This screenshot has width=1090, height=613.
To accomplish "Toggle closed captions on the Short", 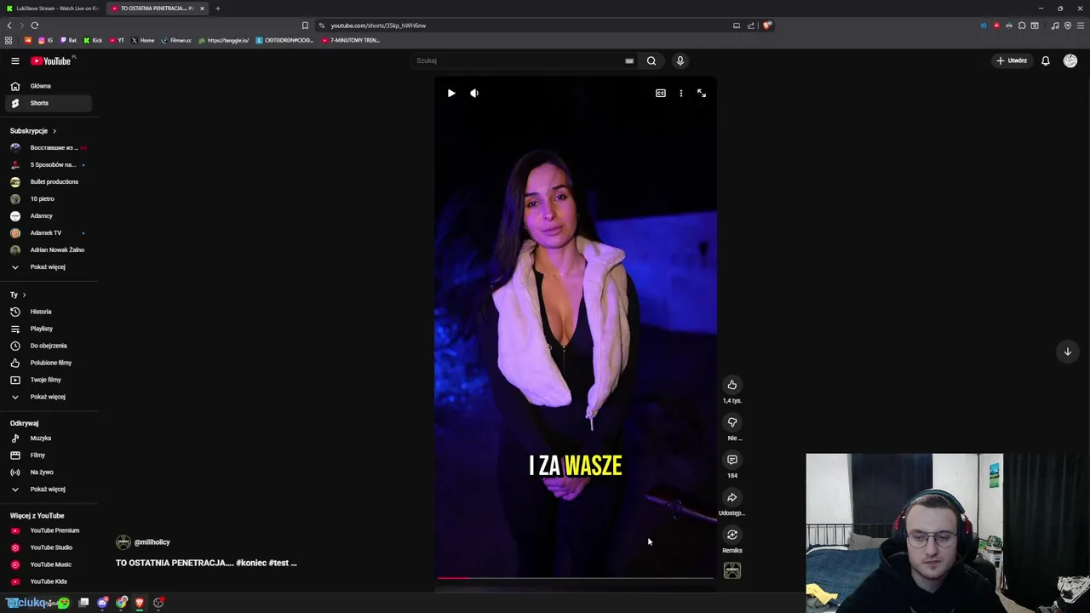I will 661,93.
